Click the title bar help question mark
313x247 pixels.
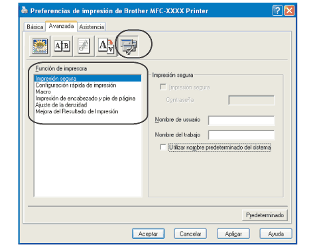(277, 11)
